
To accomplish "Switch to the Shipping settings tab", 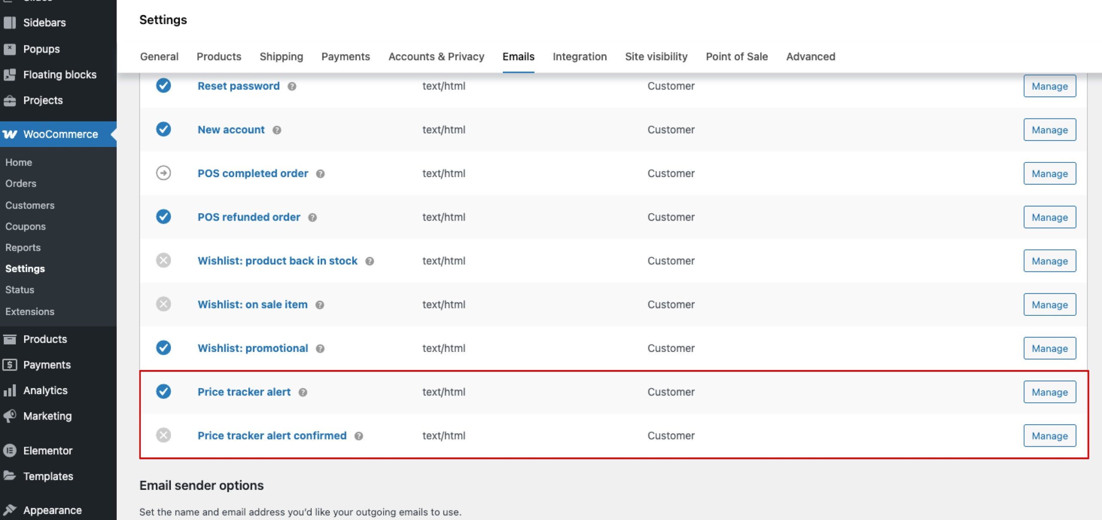I will (281, 56).
